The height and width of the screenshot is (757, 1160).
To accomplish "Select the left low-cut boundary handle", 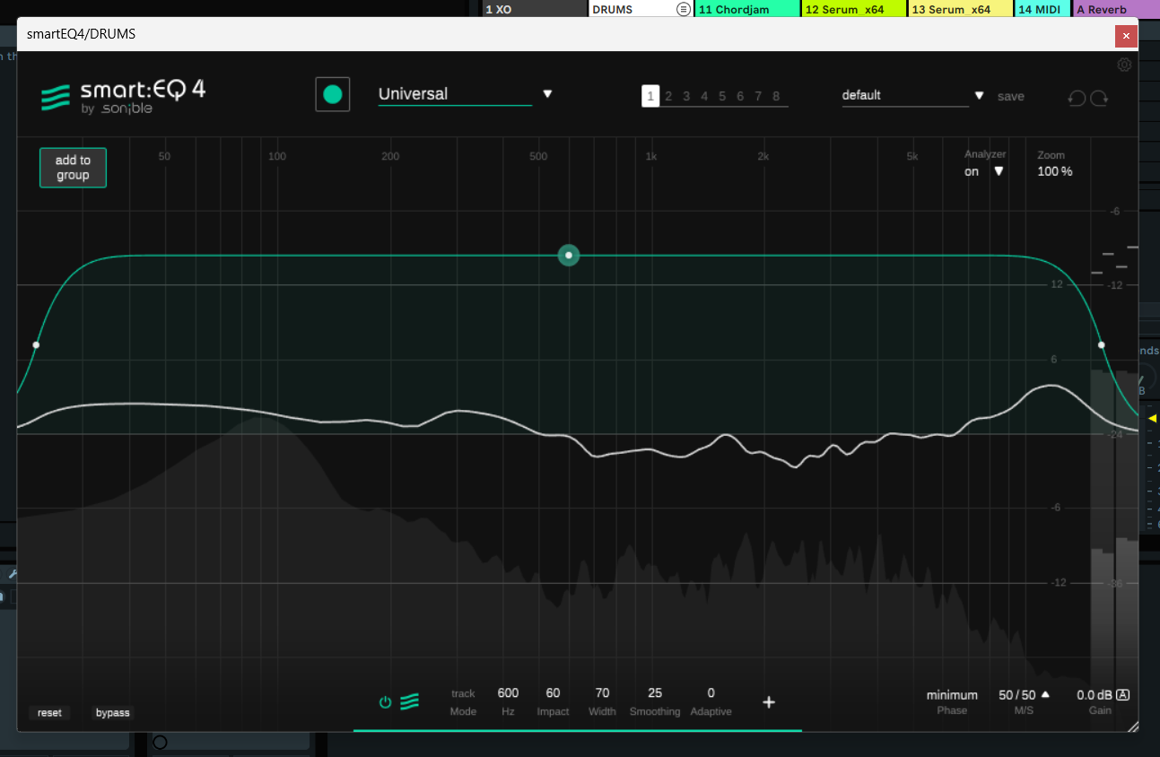I will [x=36, y=344].
